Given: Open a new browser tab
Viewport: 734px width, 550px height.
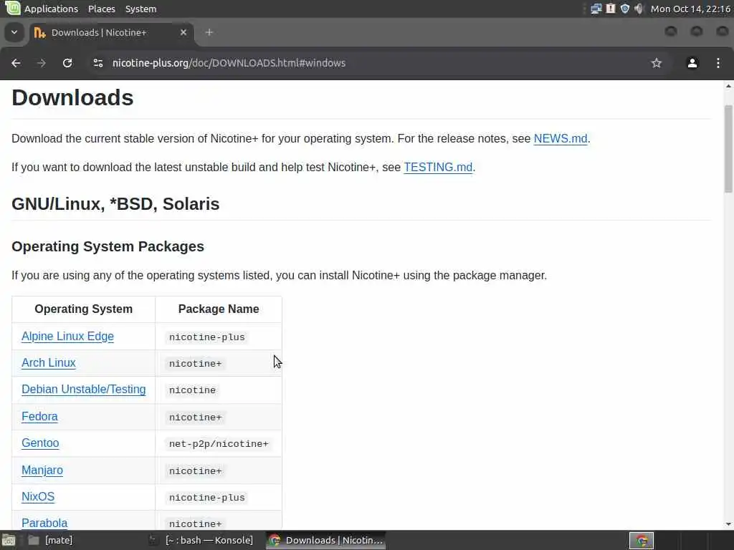Looking at the screenshot, I should click(x=209, y=32).
